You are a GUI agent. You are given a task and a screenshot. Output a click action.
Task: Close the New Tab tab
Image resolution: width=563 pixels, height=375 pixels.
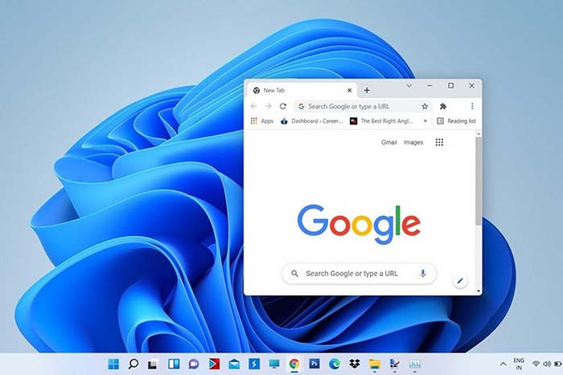(349, 91)
